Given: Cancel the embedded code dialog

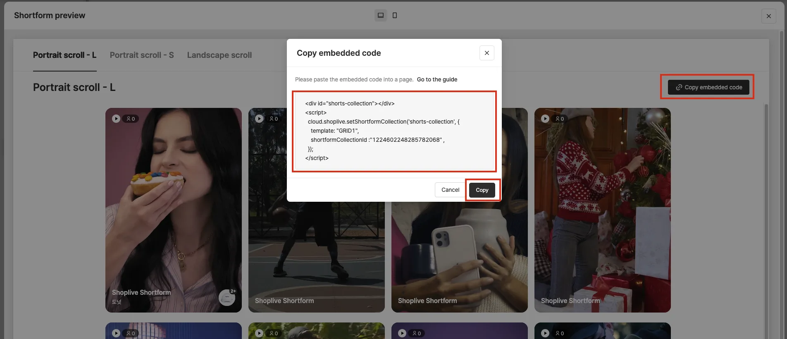Looking at the screenshot, I should coord(450,190).
